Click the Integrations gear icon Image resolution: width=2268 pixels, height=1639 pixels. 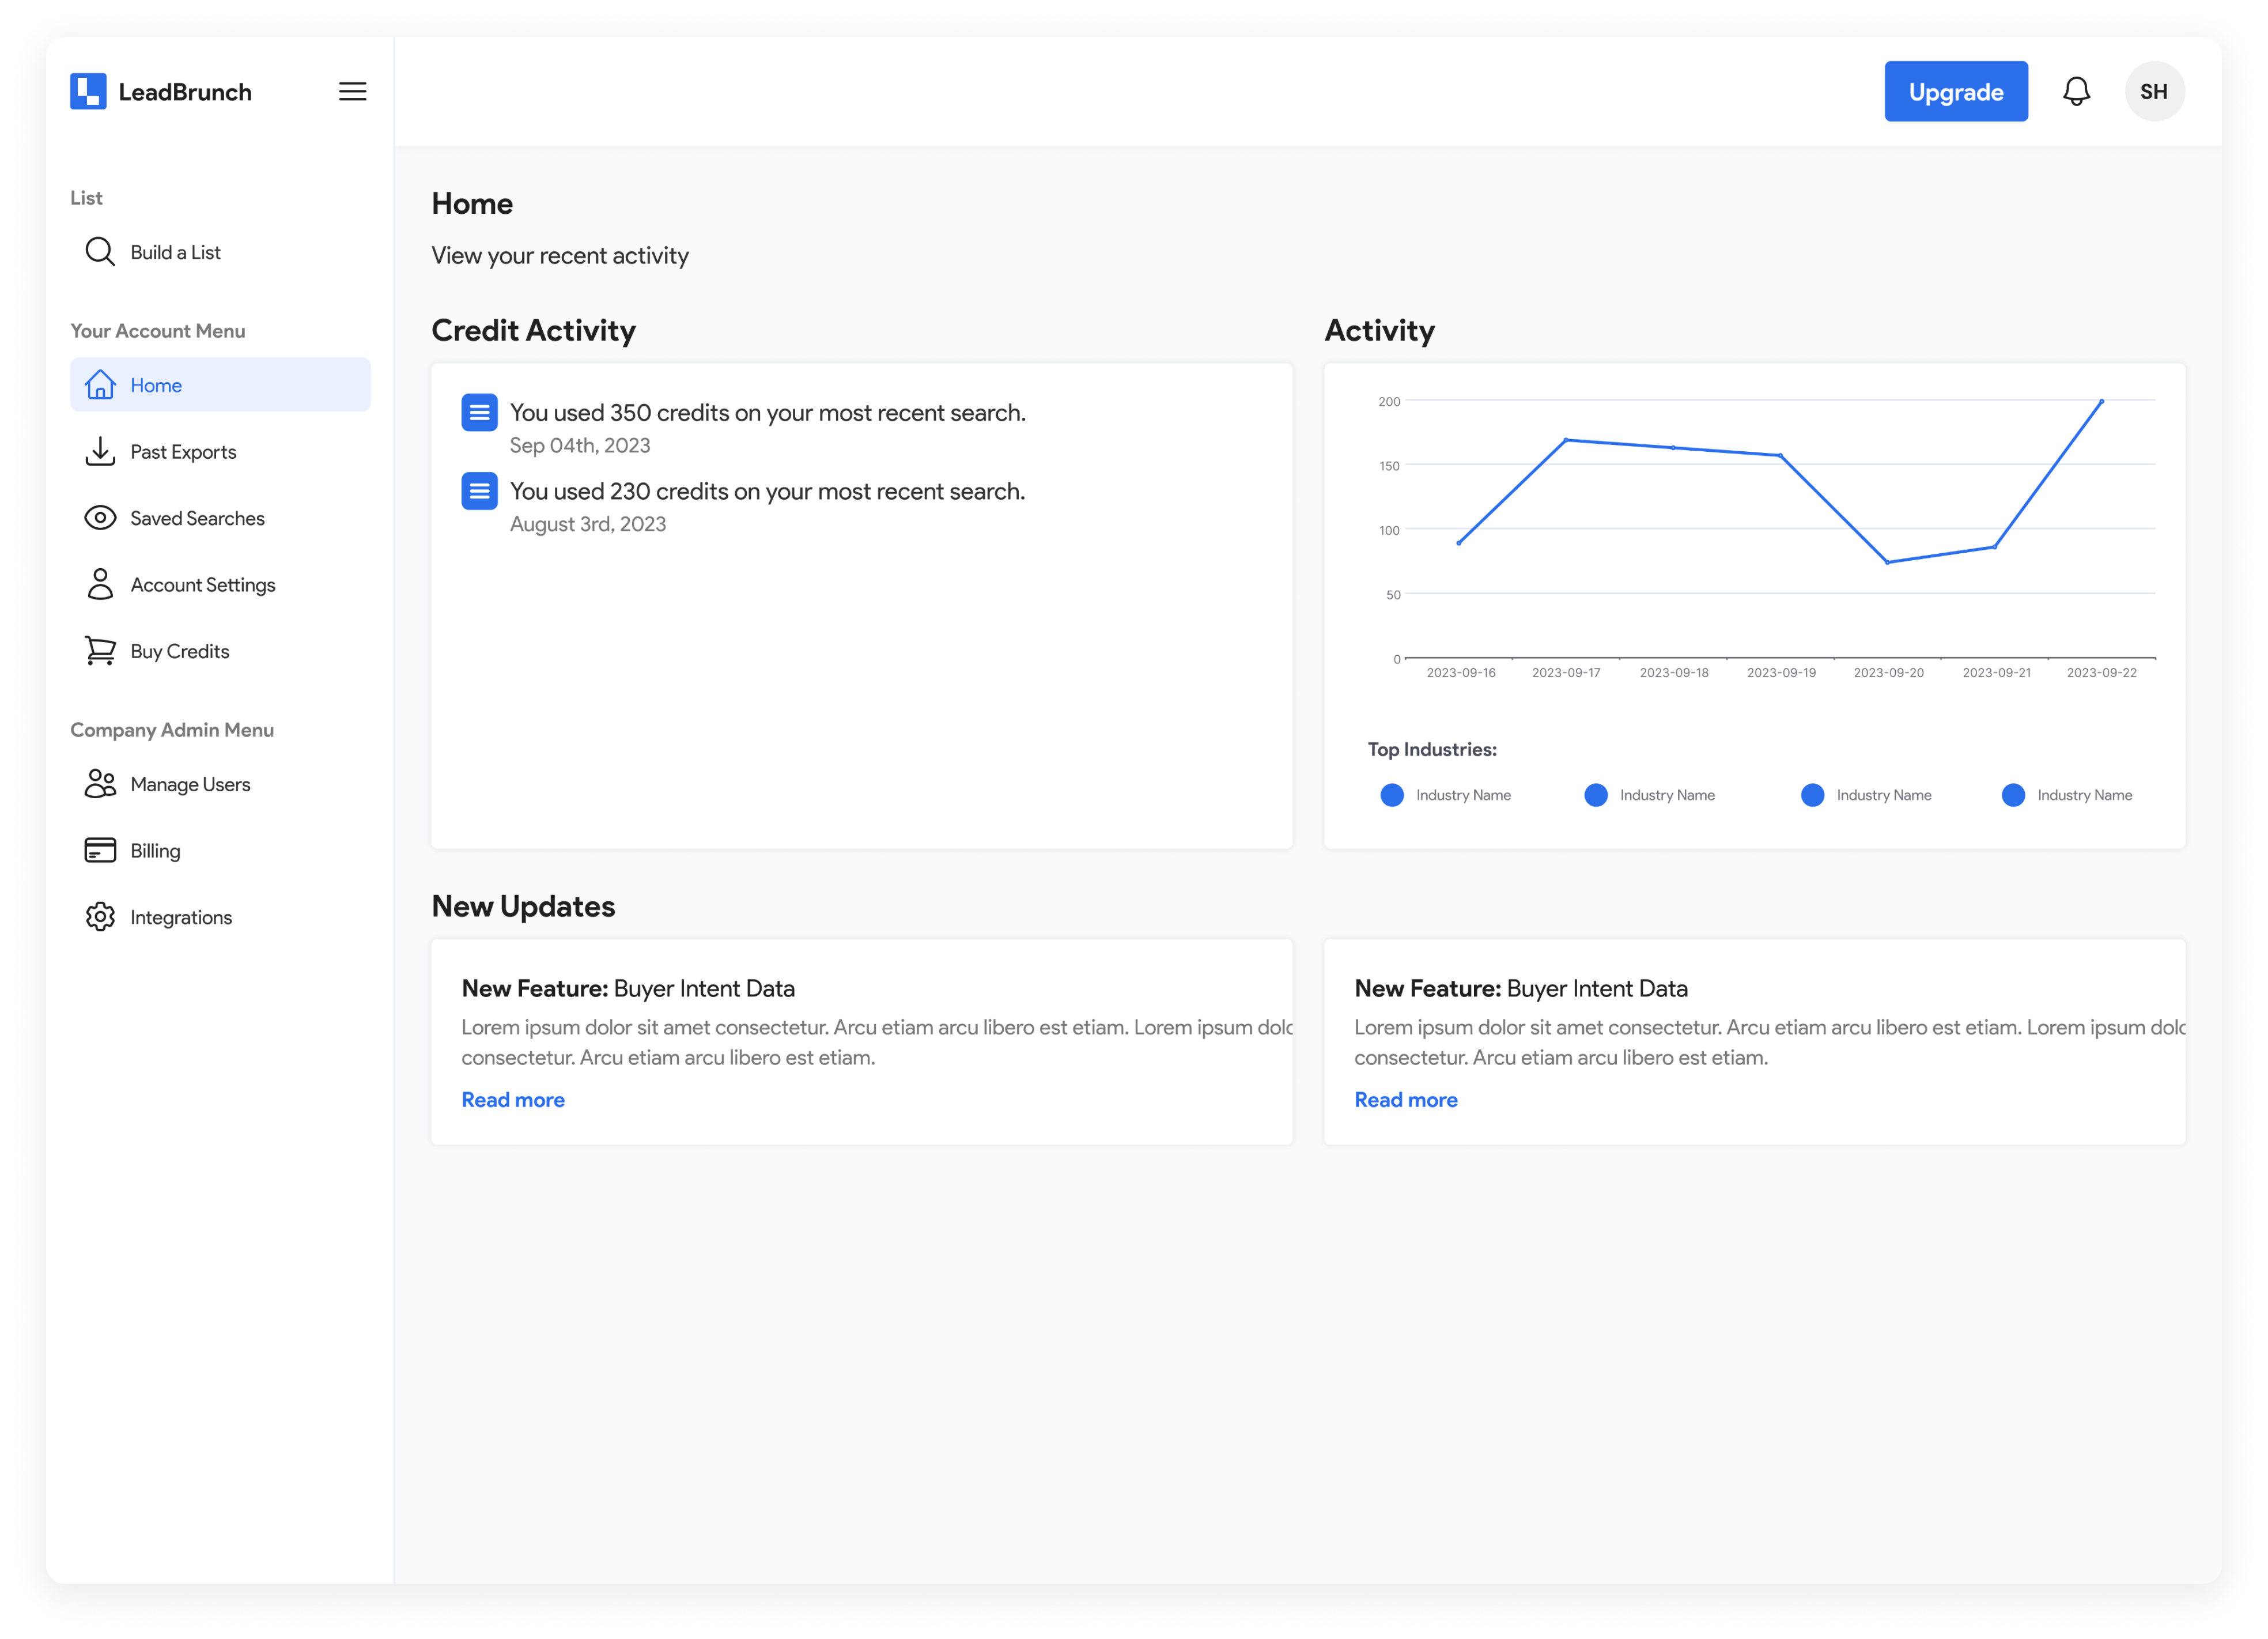(100, 917)
